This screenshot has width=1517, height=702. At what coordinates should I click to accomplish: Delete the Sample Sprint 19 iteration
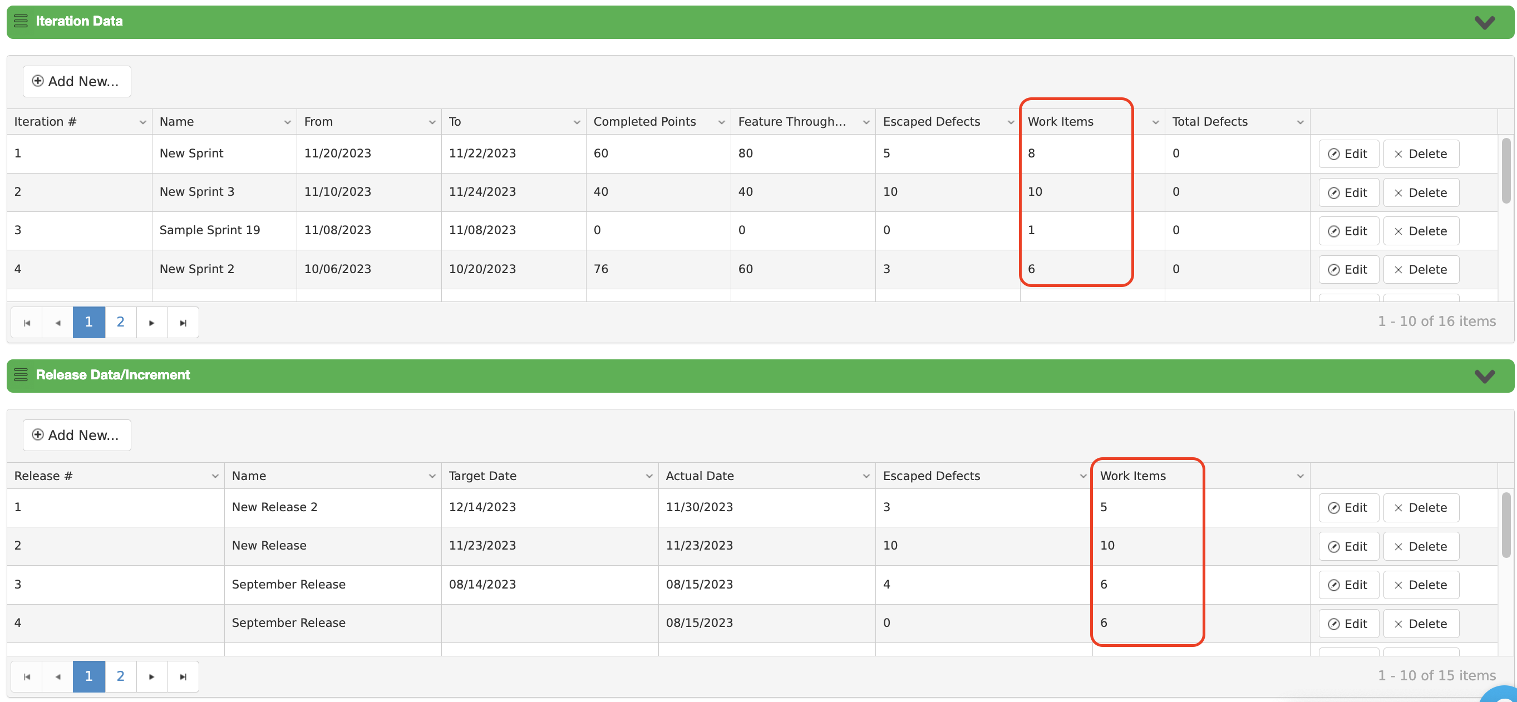tap(1421, 231)
